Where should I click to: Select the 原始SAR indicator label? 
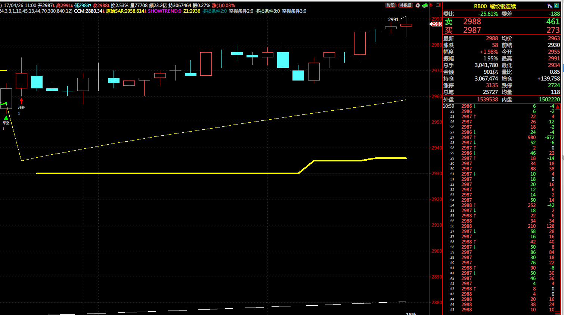125,11
